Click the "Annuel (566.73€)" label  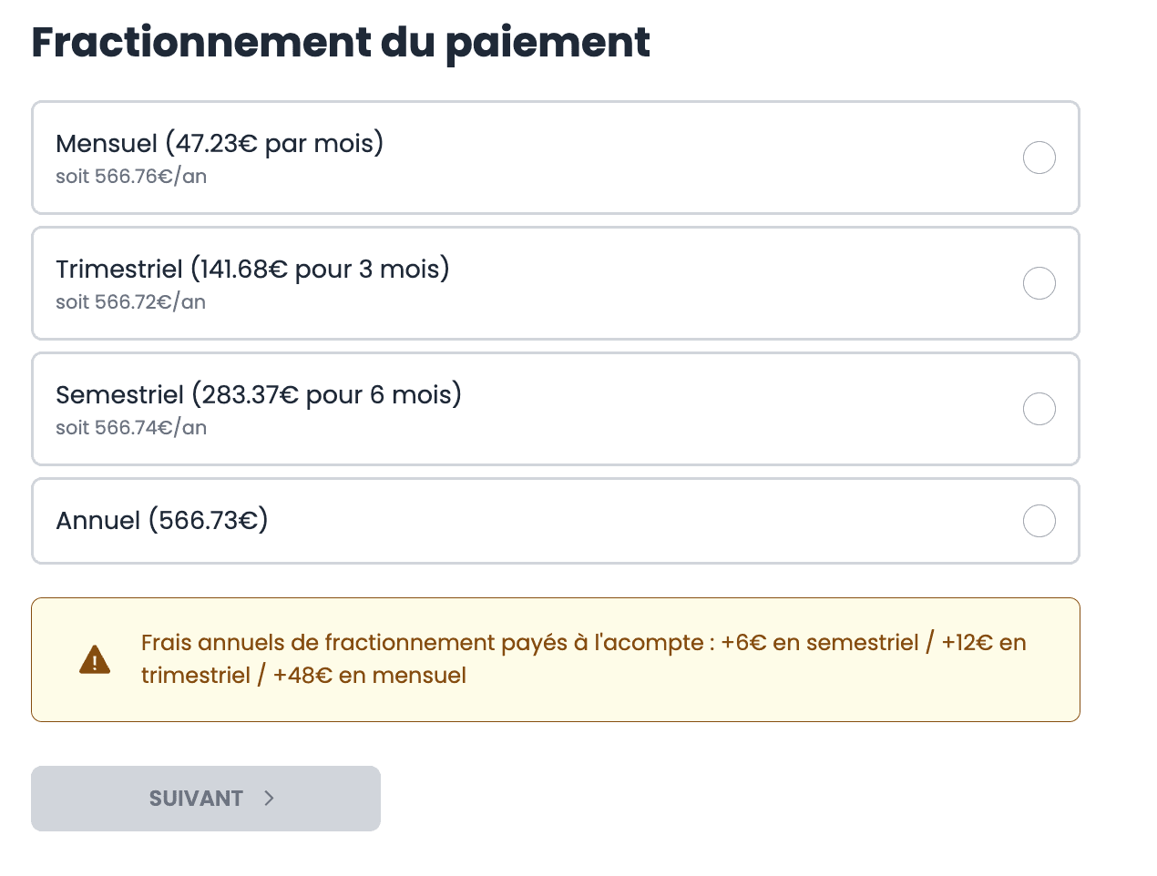(x=162, y=521)
